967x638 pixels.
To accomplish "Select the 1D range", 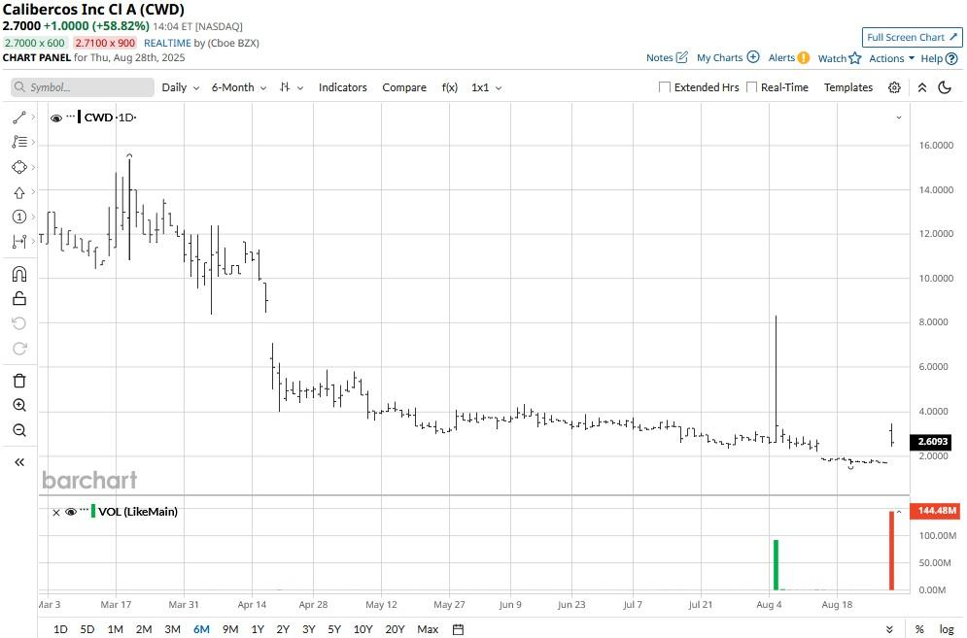I will click(x=60, y=629).
